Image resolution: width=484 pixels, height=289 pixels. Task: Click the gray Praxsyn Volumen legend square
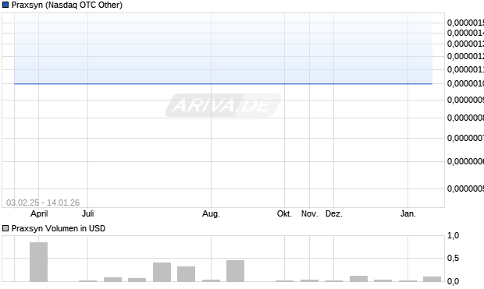click(x=5, y=228)
